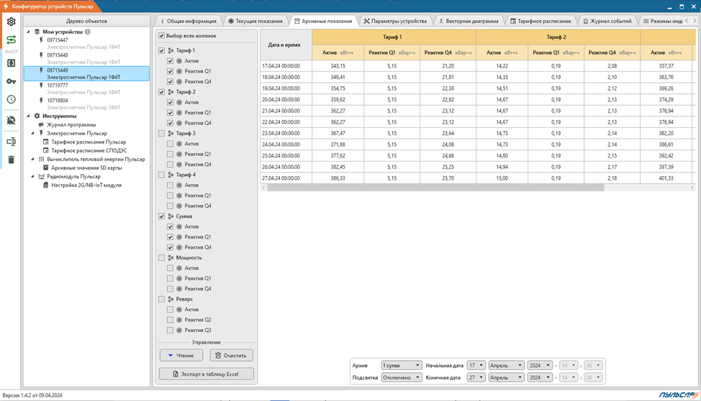This screenshot has height=401, width=701.
Task: Uncheck the Тариф 1 group checkbox
Action: coord(161,50)
